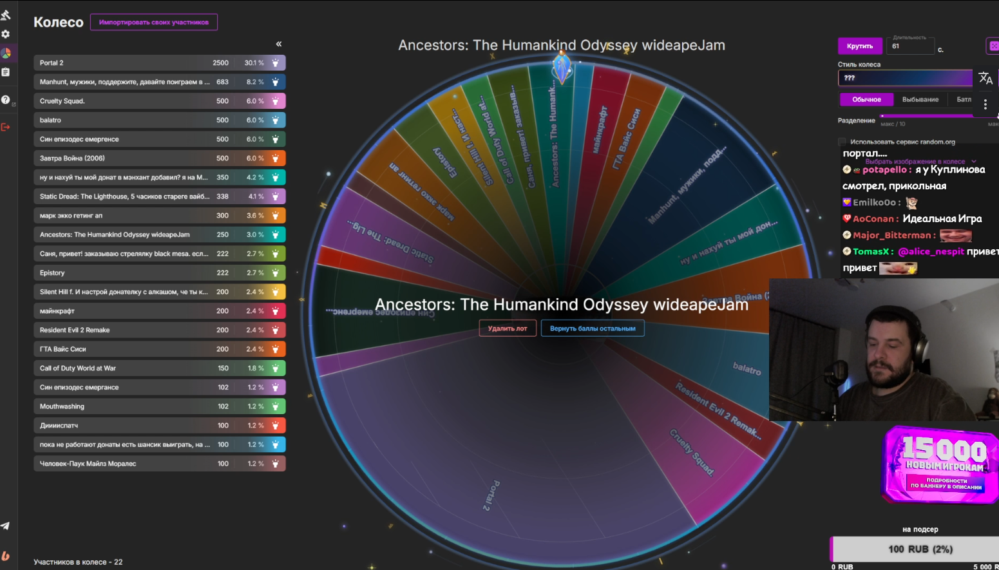Image resolution: width=999 pixels, height=570 pixels.
Task: Click the translate icon beside wheel style
Action: click(985, 78)
